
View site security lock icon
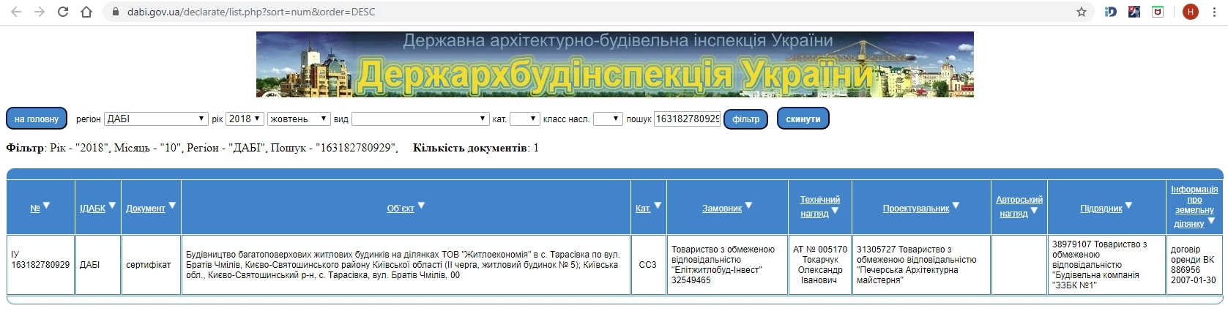(115, 12)
